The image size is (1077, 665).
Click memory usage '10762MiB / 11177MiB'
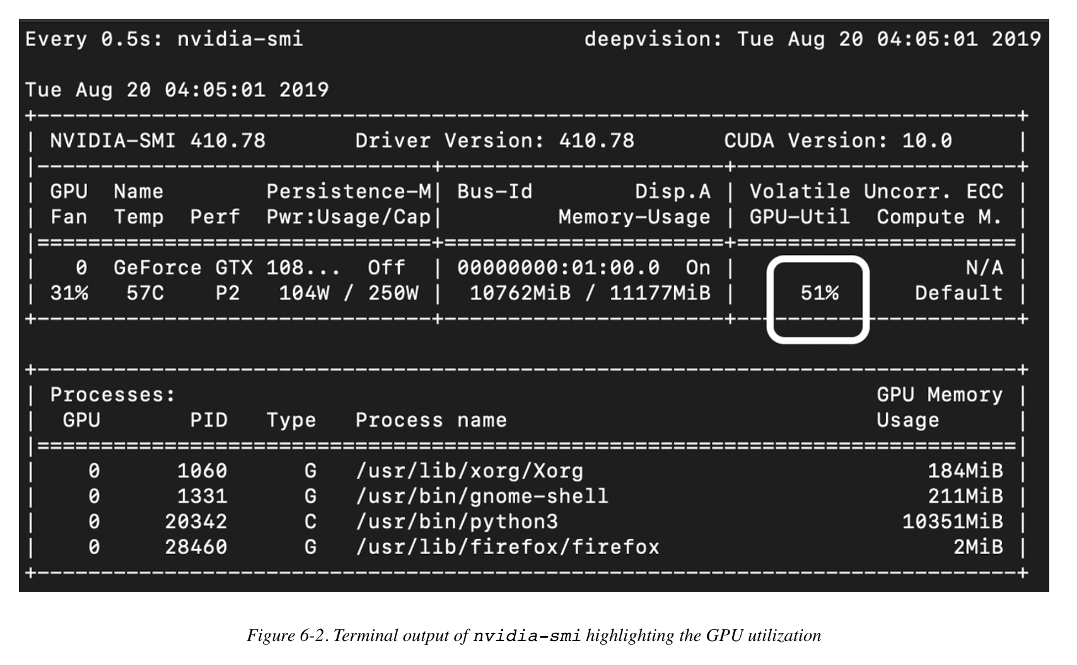590,293
